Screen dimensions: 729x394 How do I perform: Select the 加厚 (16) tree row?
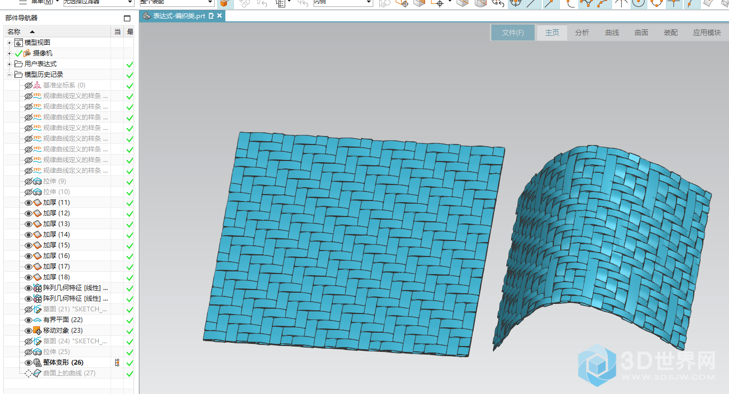(69, 256)
